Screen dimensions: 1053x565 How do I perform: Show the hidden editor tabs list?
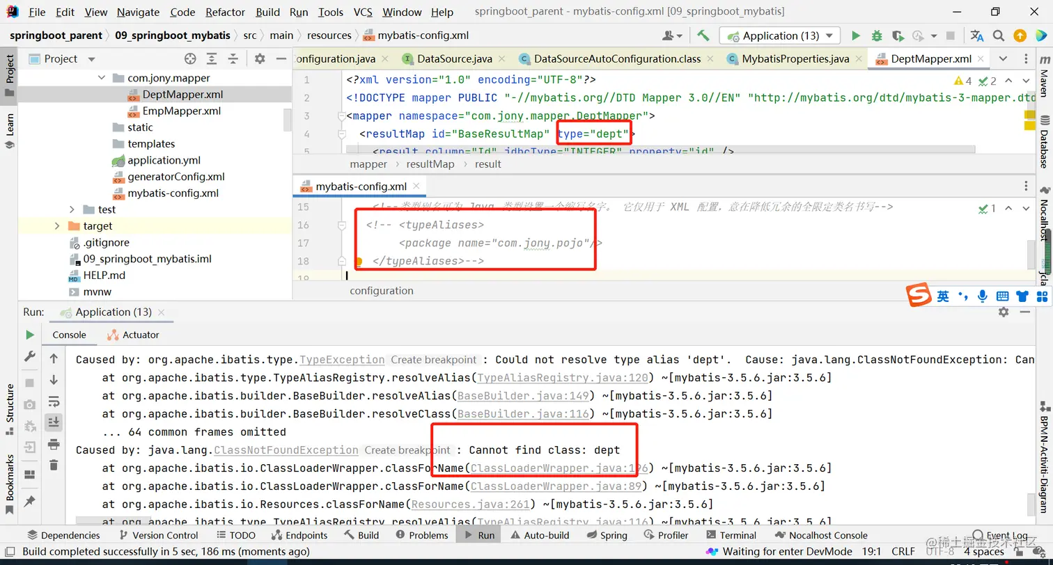[x=1003, y=59]
